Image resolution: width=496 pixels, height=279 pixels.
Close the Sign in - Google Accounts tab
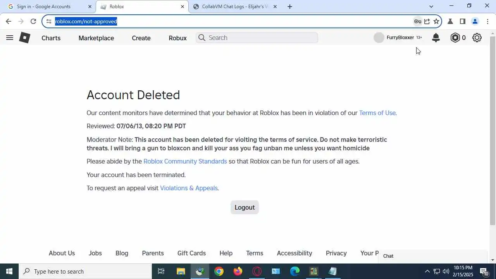click(x=90, y=7)
